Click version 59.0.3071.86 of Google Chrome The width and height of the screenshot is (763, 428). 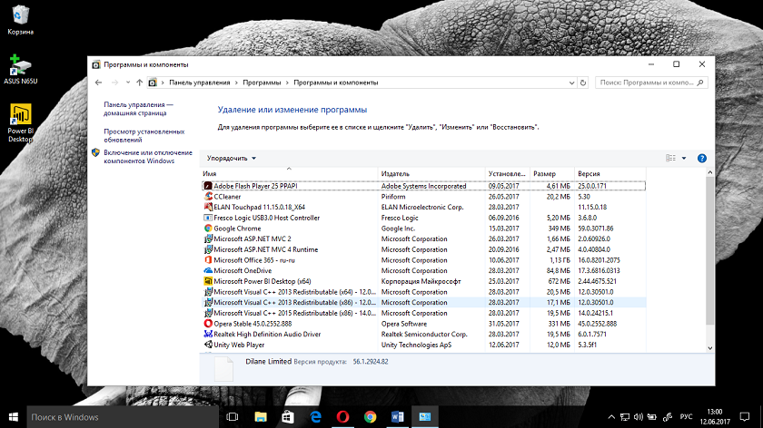click(596, 229)
